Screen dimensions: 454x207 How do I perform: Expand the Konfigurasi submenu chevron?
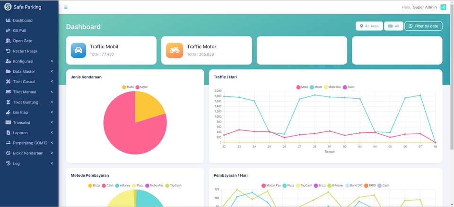[x=52, y=61]
